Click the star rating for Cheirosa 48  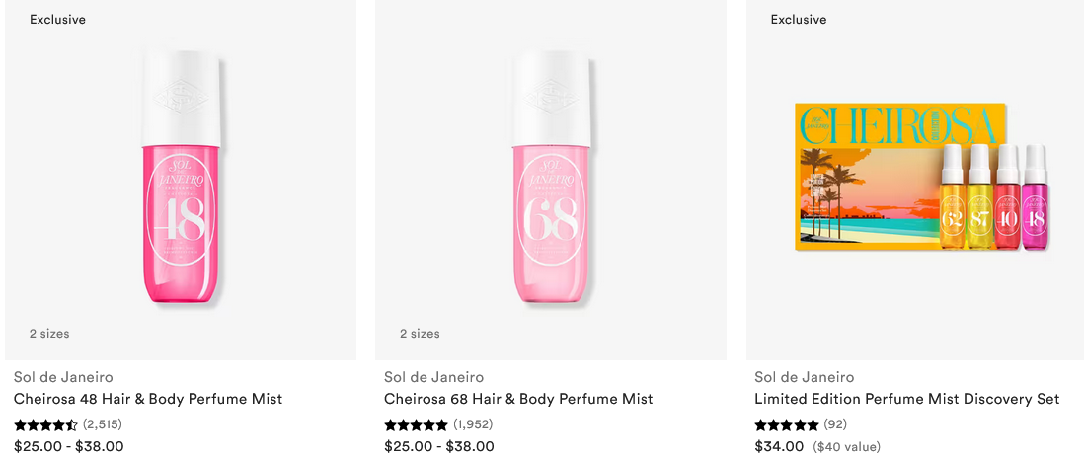coord(45,424)
